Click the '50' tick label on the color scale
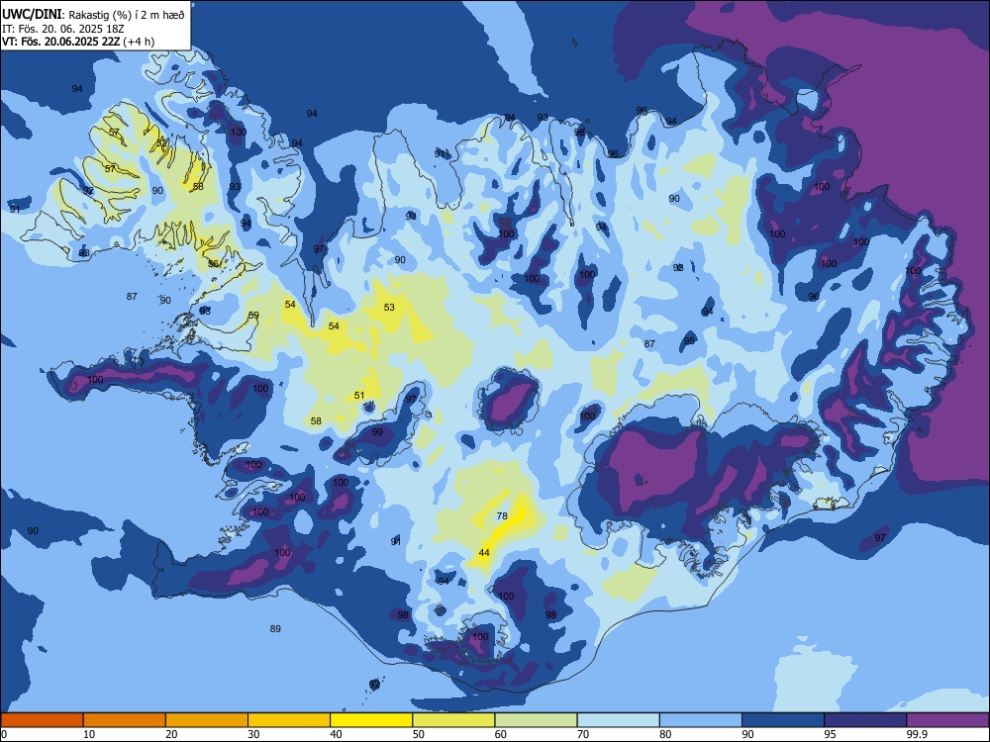 tap(418, 734)
